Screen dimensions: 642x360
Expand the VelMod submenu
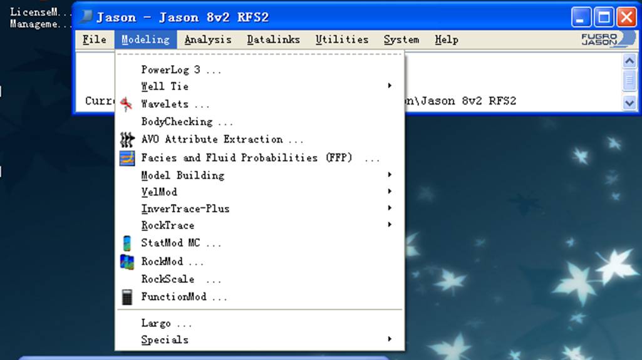(x=259, y=192)
